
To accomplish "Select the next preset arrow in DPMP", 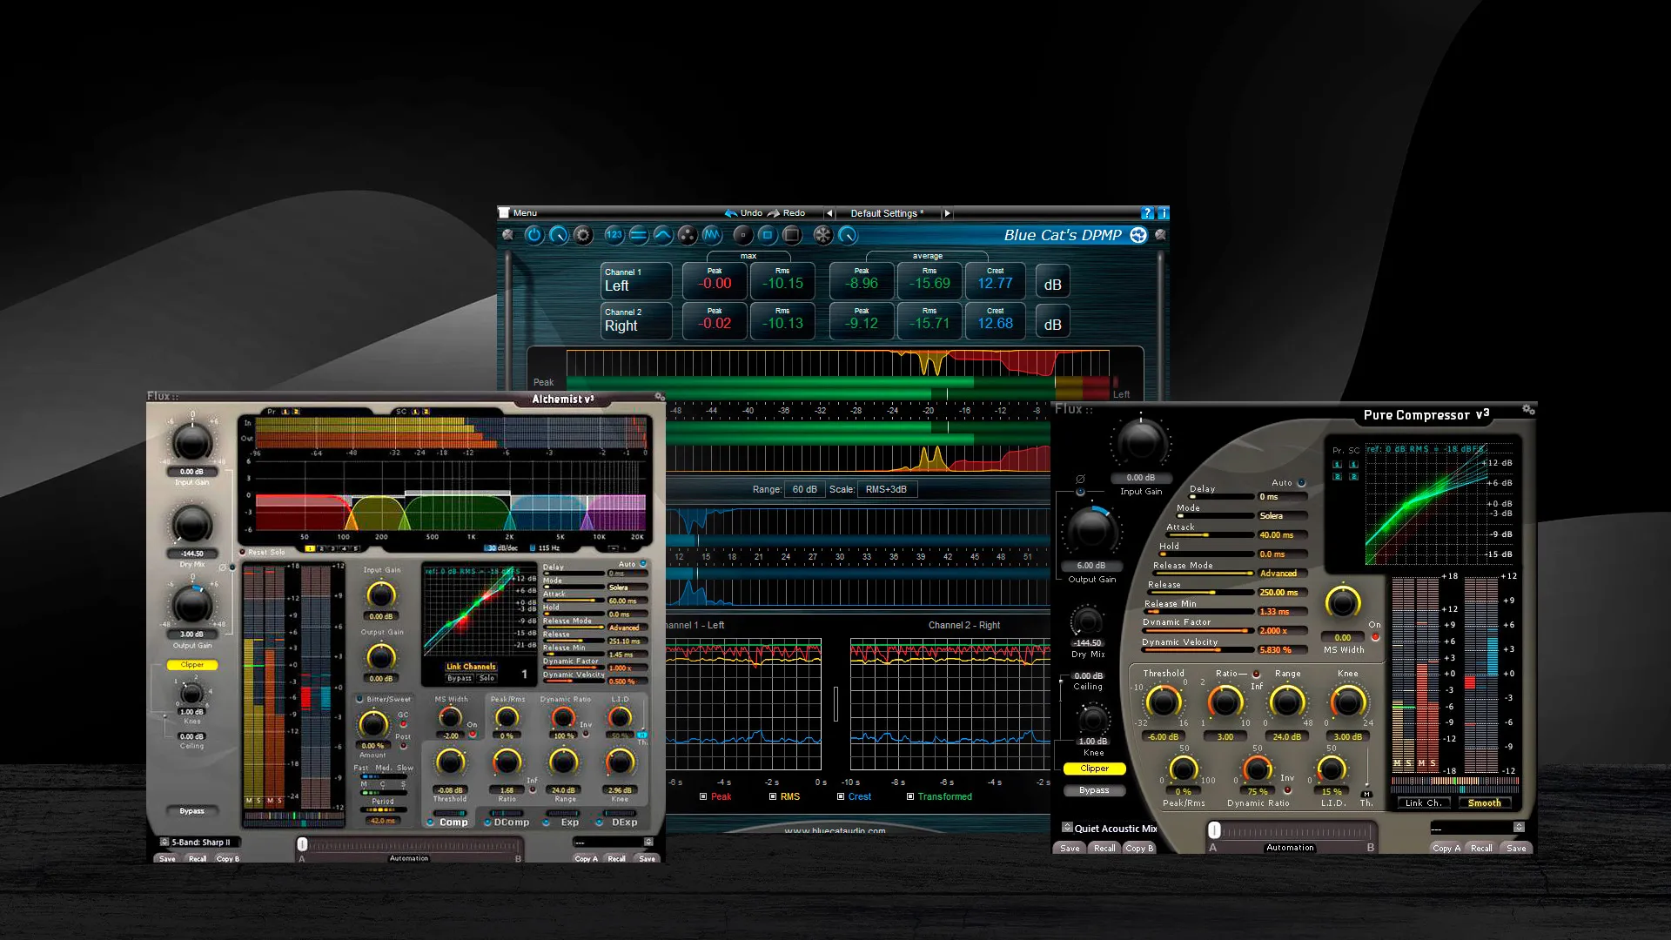I will click(x=947, y=213).
